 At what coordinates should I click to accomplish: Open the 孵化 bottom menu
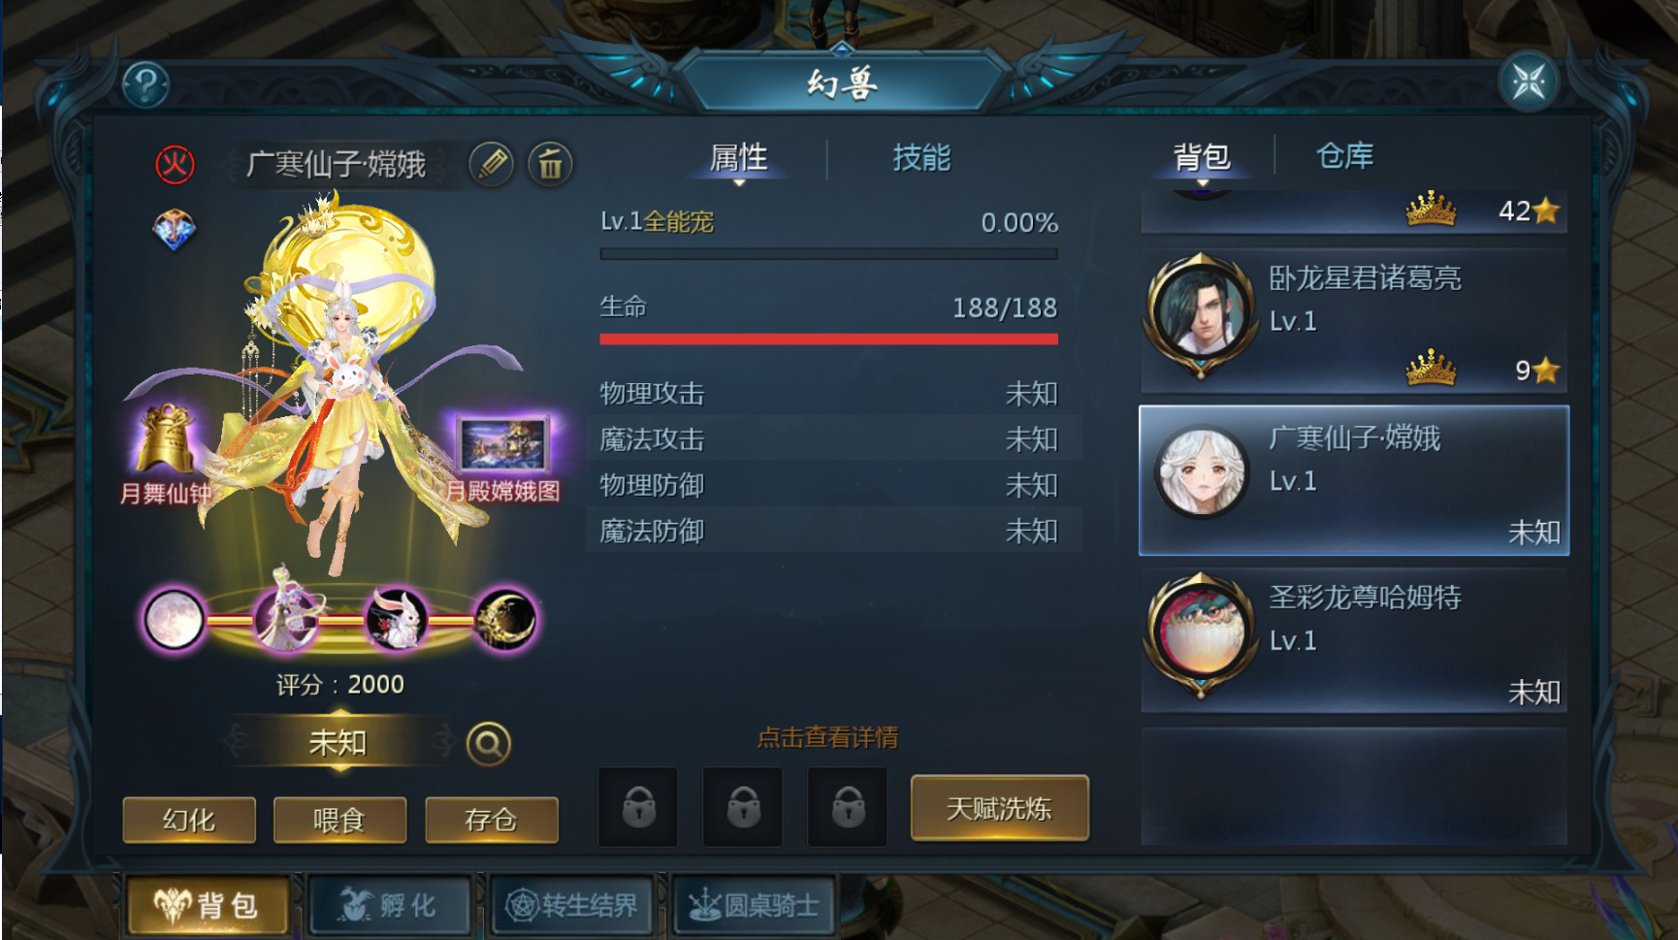(x=389, y=905)
